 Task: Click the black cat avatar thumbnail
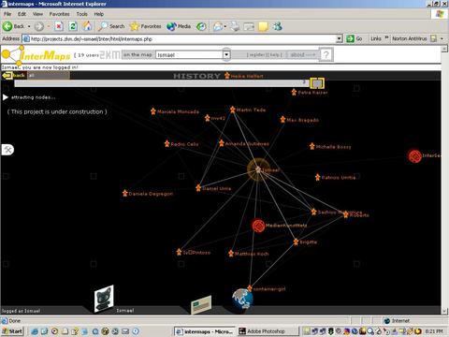pyautogui.click(x=104, y=299)
